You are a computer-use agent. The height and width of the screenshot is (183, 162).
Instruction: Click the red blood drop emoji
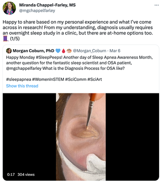coord(64,51)
